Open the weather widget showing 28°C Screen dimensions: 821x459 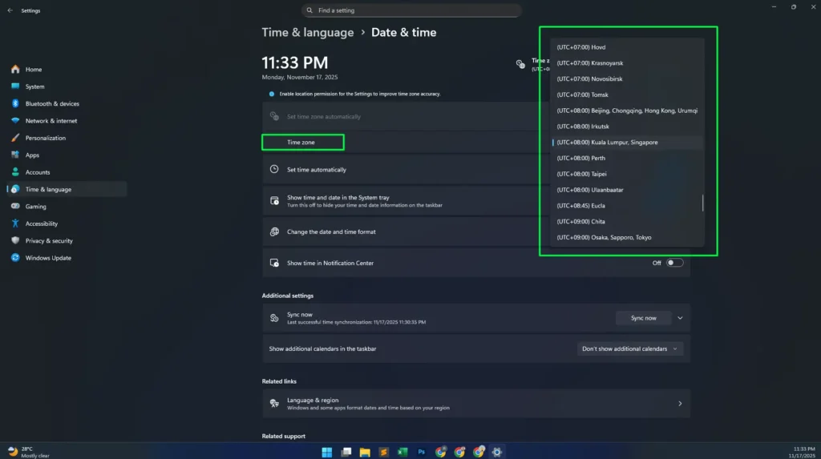click(29, 453)
